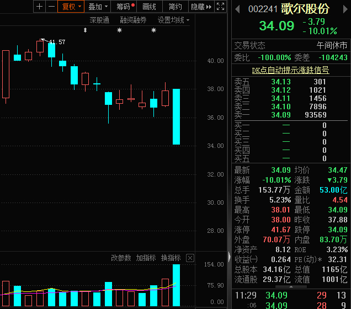Screen dimensions: 351x309
Task: Click 委比 value -100.00%
Action: [x=274, y=58]
